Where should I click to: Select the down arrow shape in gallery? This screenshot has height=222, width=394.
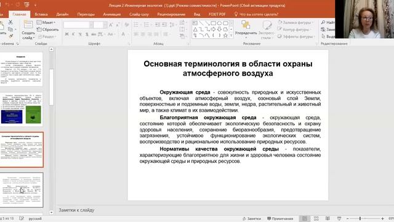point(219,30)
